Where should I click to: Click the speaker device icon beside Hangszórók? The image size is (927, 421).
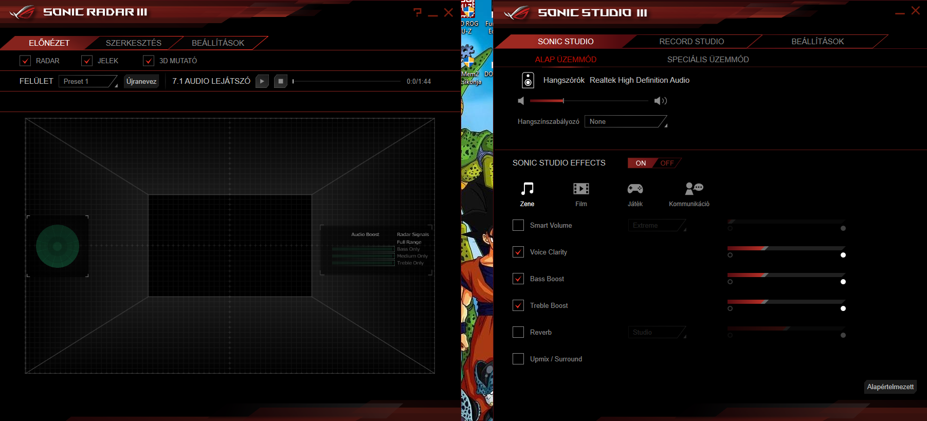(x=528, y=80)
